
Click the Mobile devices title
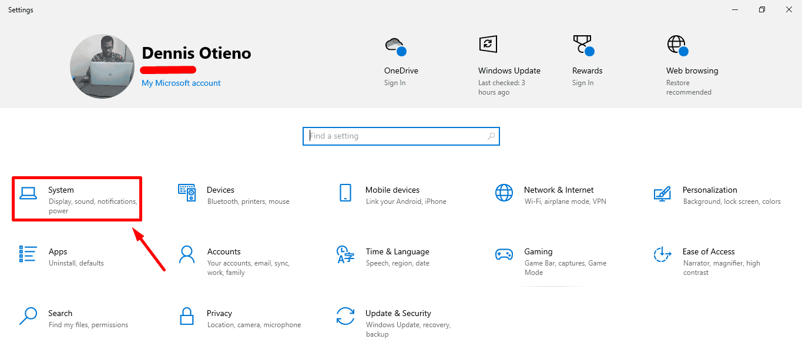tap(392, 190)
